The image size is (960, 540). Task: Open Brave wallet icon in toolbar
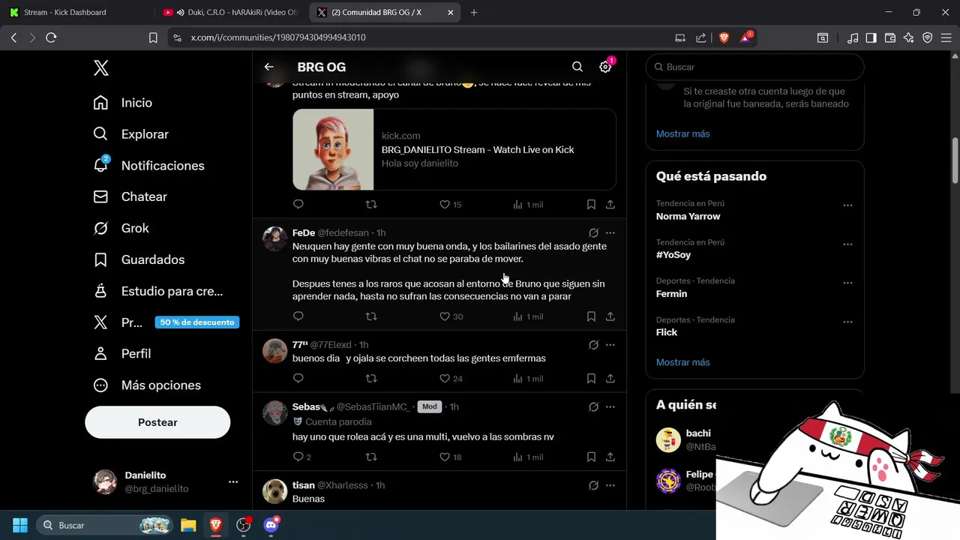pyautogui.click(x=890, y=37)
